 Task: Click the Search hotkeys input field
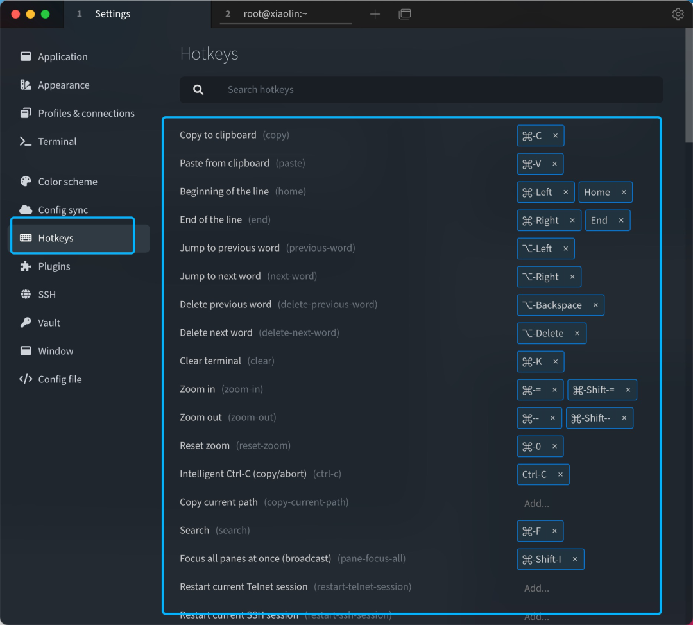tap(421, 90)
